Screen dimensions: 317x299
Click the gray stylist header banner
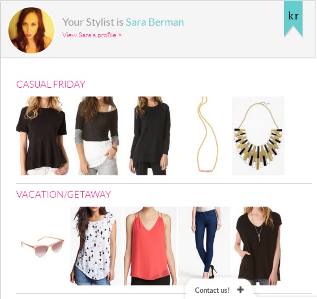pyautogui.click(x=158, y=29)
